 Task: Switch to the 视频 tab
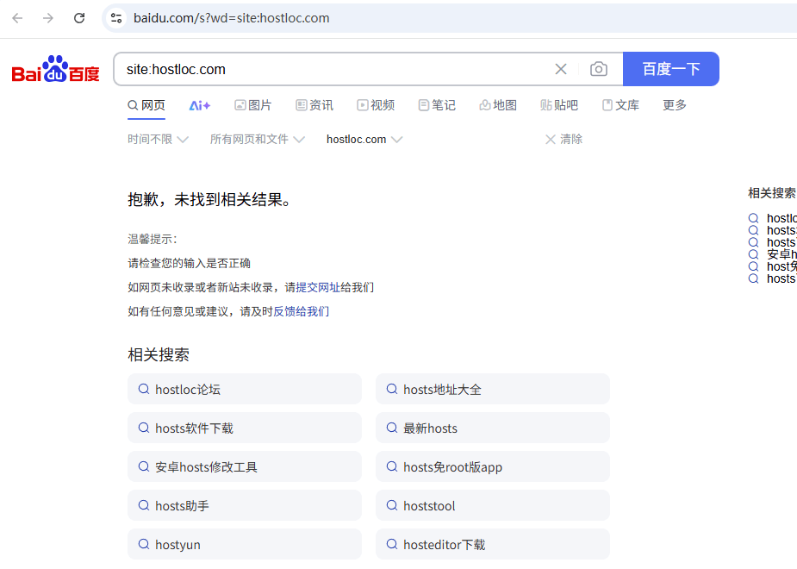pos(376,105)
